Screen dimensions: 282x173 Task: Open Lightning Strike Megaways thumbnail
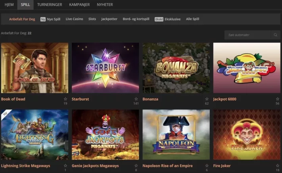(x=35, y=135)
